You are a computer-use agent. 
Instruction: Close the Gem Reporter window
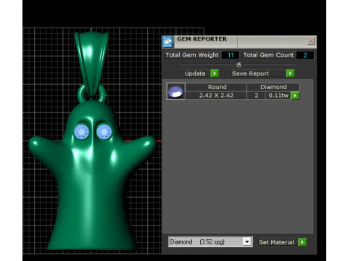coord(311,41)
